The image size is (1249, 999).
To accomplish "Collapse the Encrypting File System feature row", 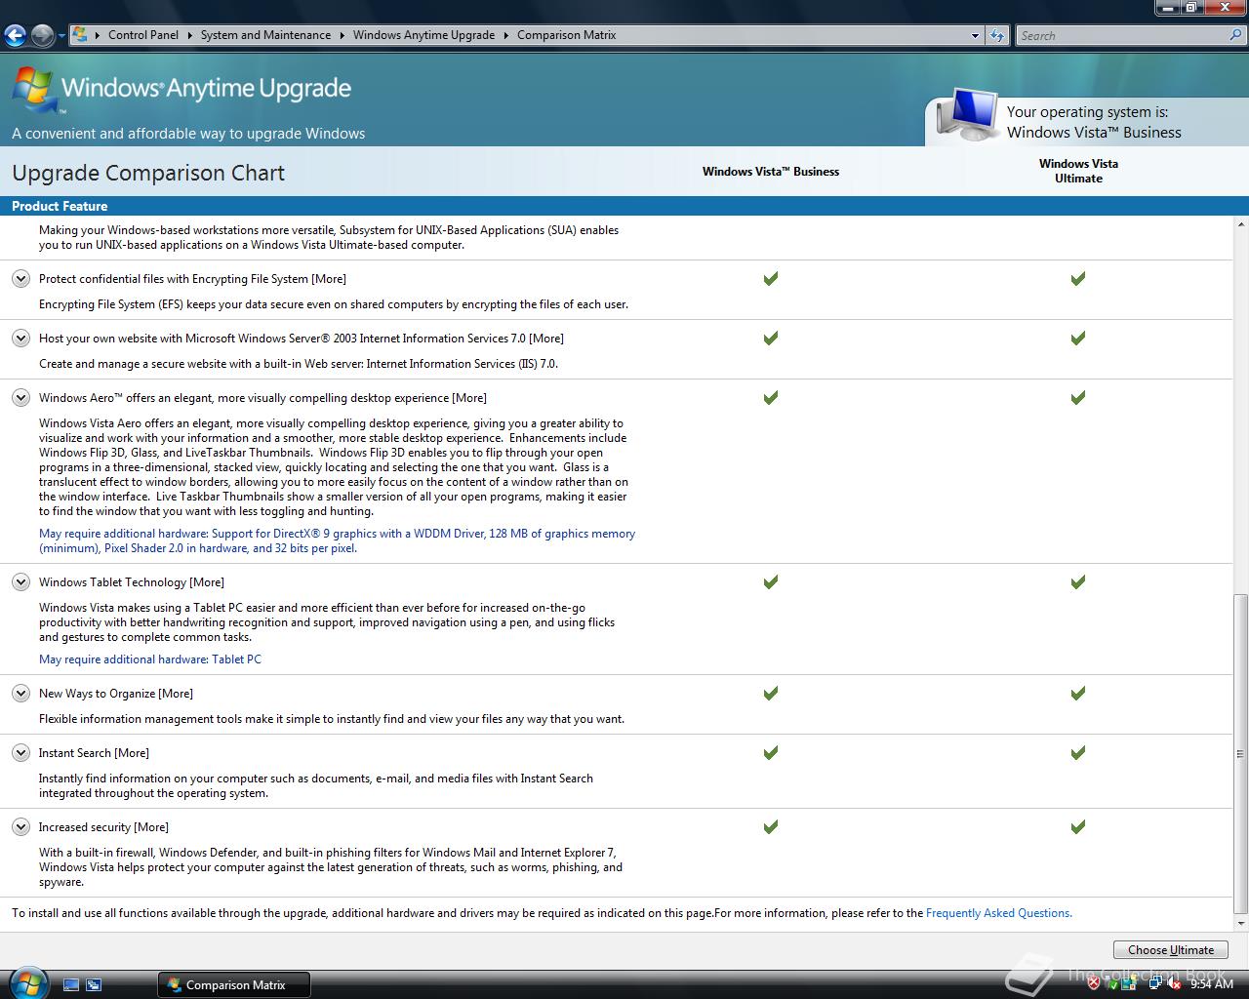I will 20,279.
